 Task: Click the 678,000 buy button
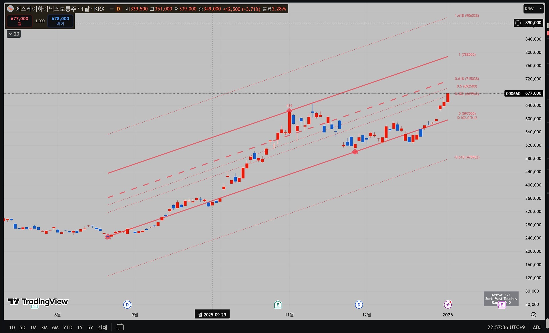tap(60, 21)
